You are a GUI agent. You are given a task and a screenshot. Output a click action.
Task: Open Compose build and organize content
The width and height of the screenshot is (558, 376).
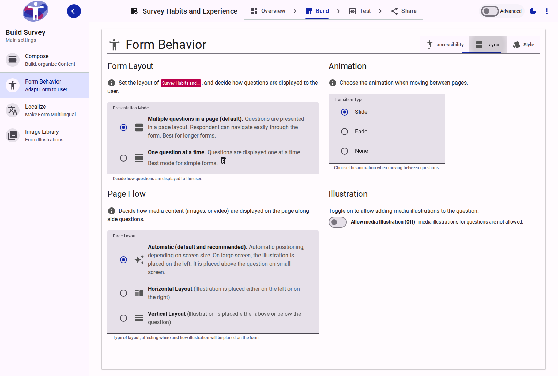[x=45, y=60]
